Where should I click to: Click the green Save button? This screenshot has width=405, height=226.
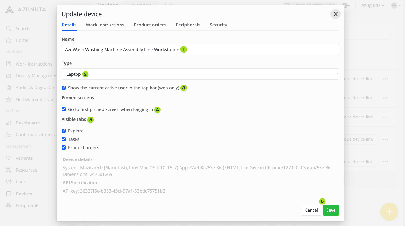coord(331,210)
